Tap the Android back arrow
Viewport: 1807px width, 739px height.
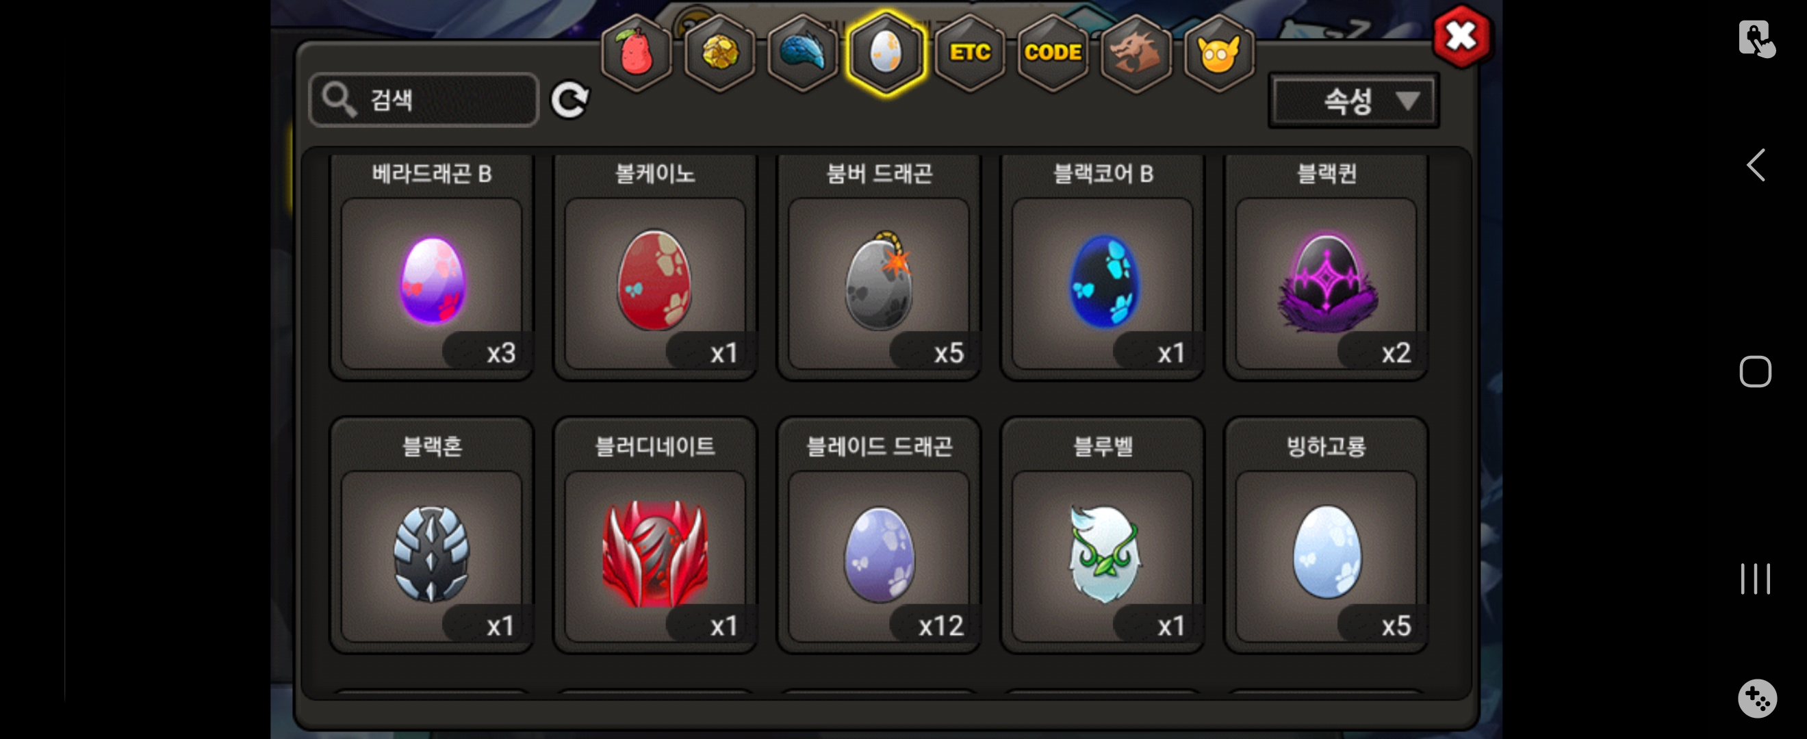pos(1755,166)
